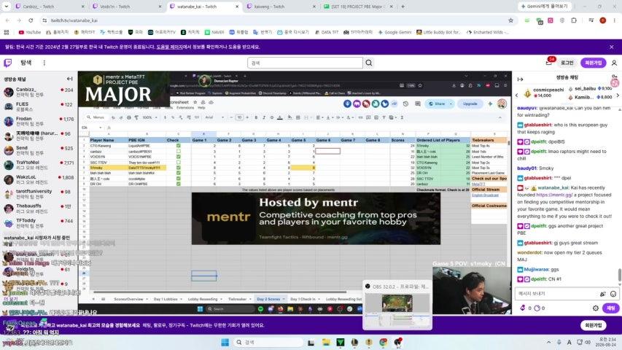Viewport: 622px width, 350px height.
Task: Collapse the followed channels sidebar
Action: coord(70,79)
